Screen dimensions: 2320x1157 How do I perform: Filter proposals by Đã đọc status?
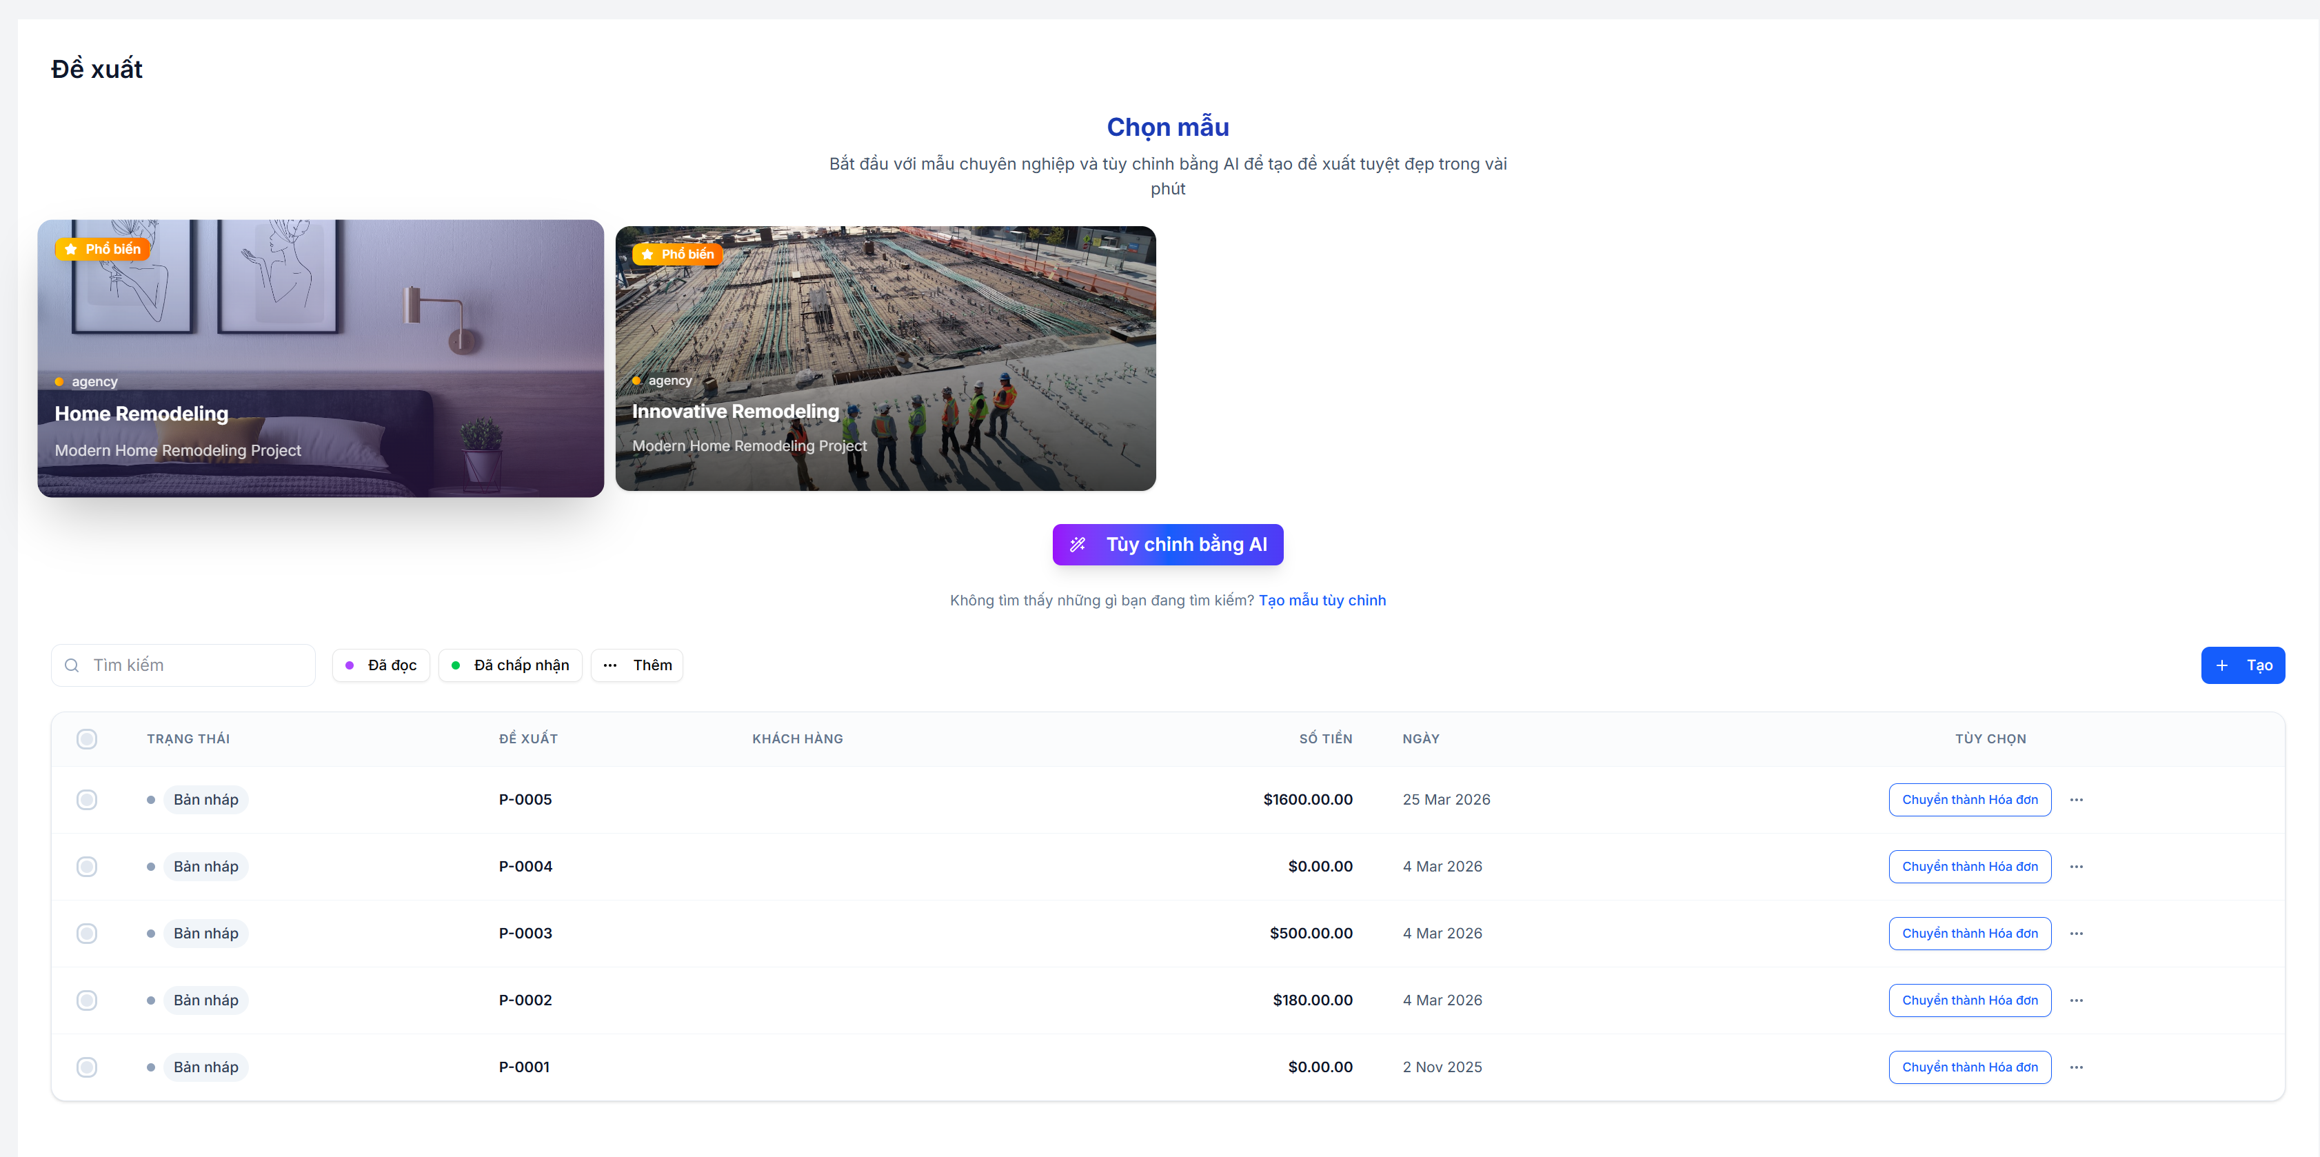click(x=381, y=665)
